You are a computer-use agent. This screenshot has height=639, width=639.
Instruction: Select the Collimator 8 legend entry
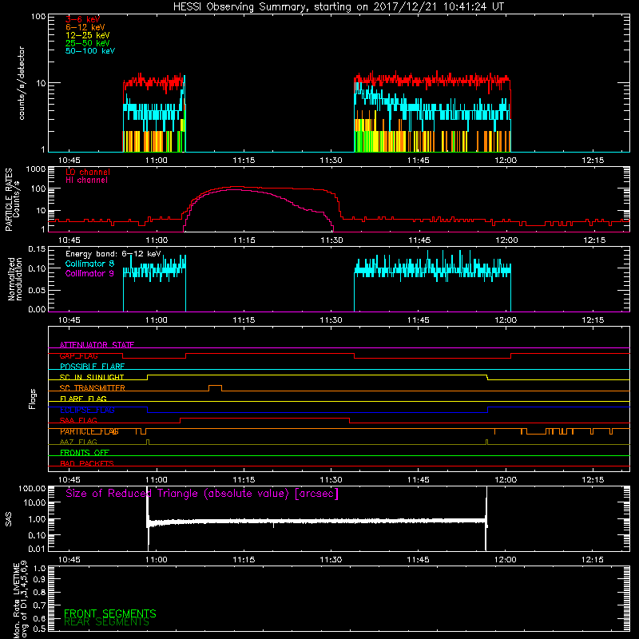[x=90, y=264]
